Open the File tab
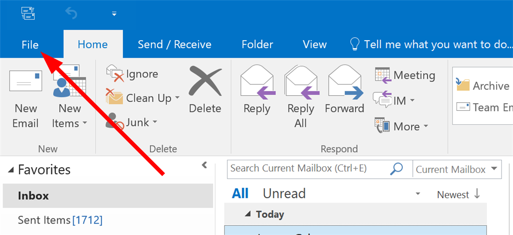Viewport: 513px width, 235px height. (30, 45)
